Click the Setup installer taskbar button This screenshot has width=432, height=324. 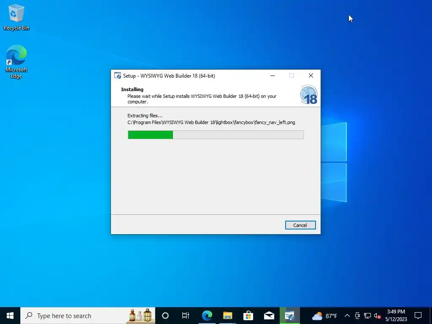[x=289, y=316]
